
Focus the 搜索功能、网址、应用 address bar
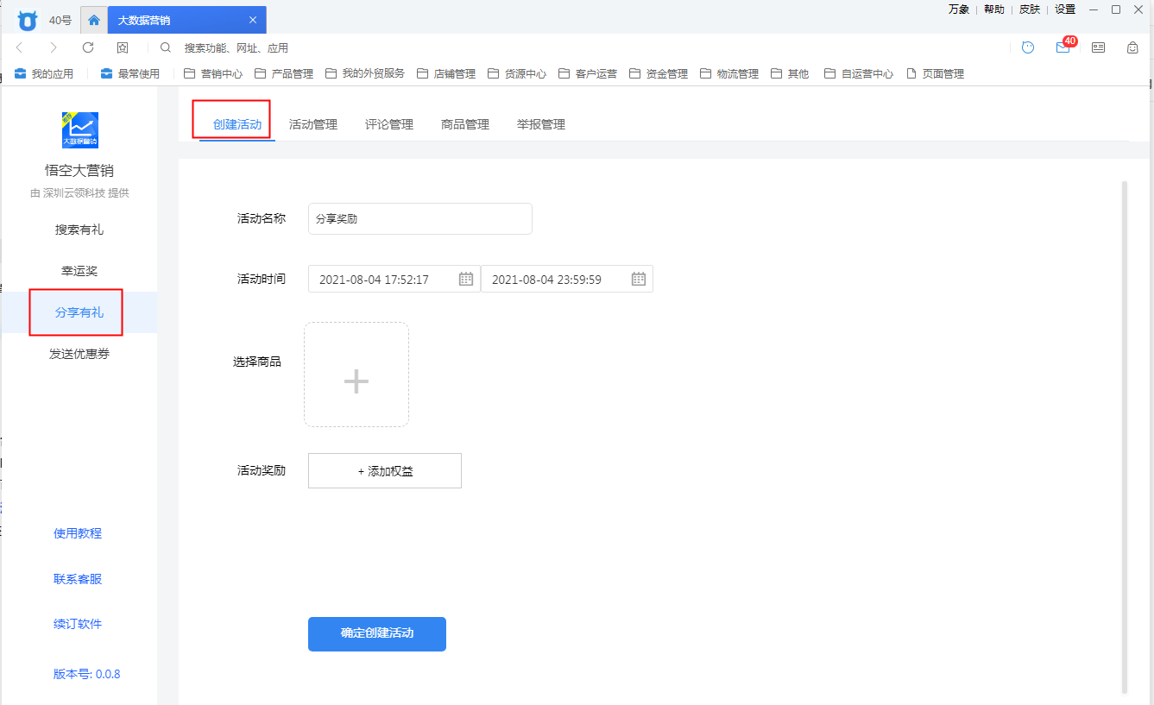(236, 48)
